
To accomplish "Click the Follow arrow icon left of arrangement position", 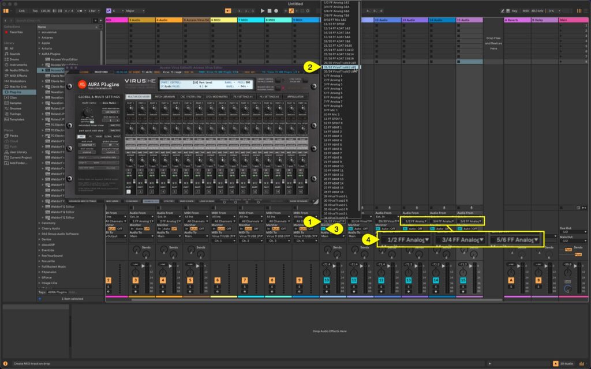I will pyautogui.click(x=228, y=10).
